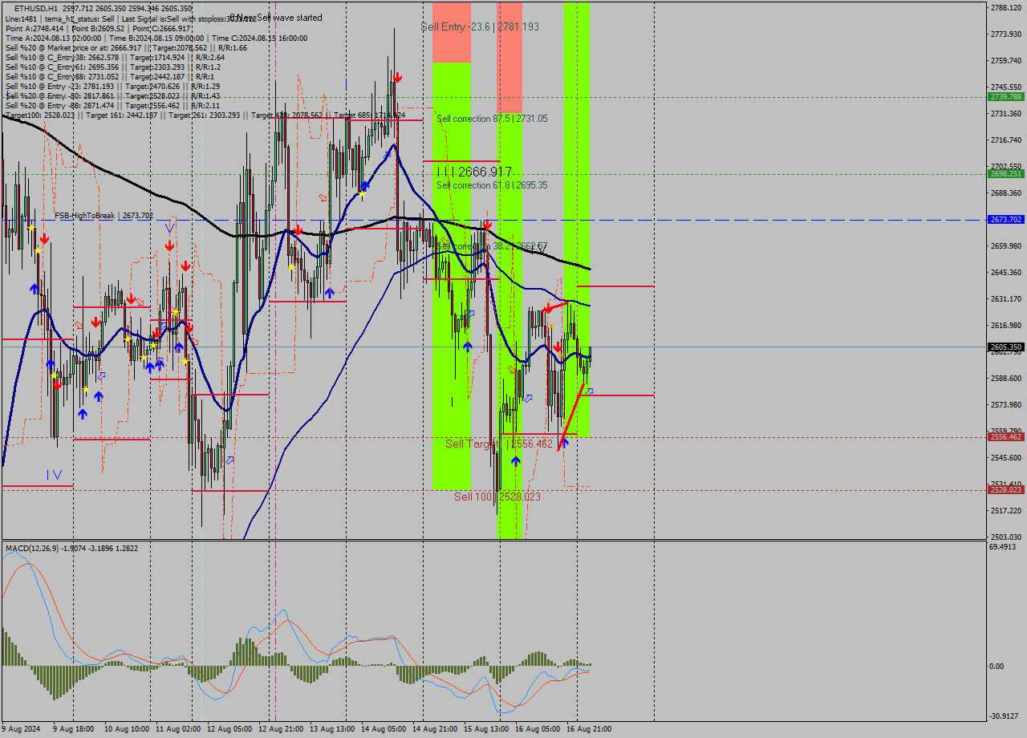Viewport: 1027px width, 738px height.
Task: Click the ETHUSD,H1 symbol title
Action: (36, 8)
